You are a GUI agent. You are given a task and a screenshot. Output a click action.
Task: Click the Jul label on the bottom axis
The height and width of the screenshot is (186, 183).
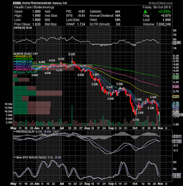point(62,184)
